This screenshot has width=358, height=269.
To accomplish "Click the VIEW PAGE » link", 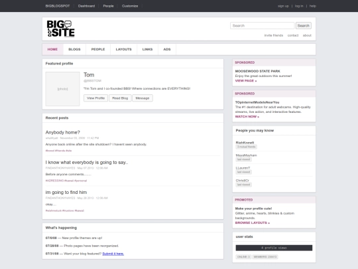I will pos(246,81).
